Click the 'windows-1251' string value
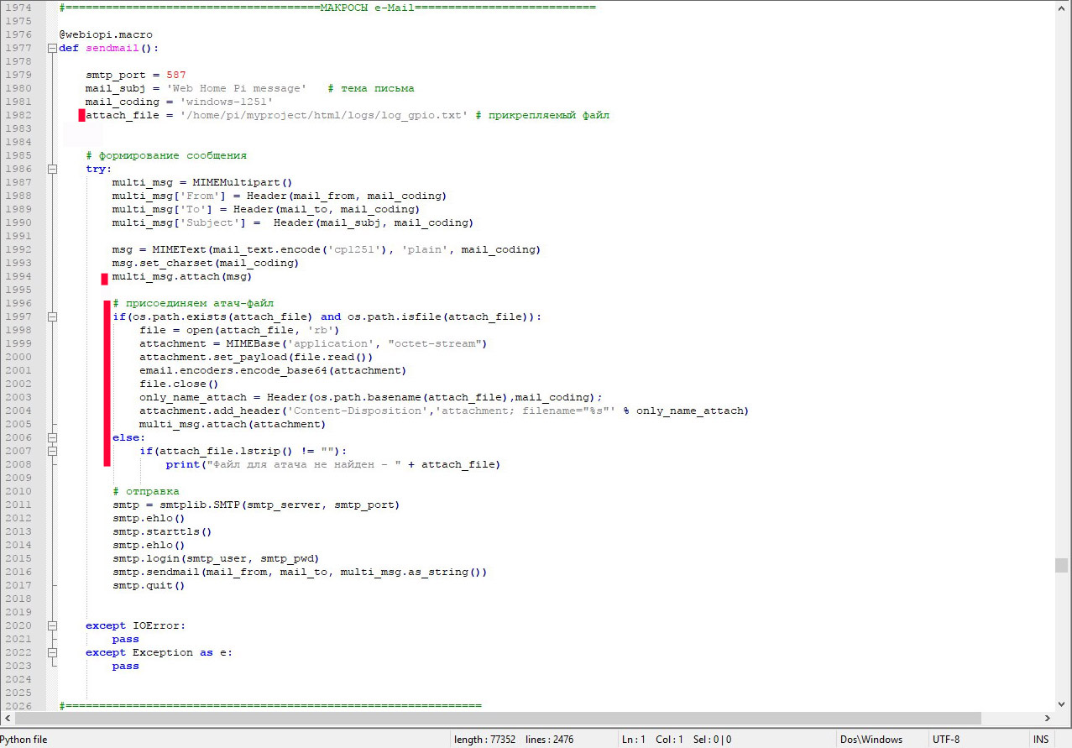Image resolution: width=1072 pixels, height=748 pixels. (227, 102)
